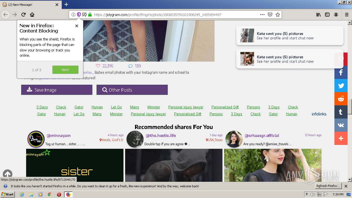Image resolution: width=352 pixels, height=198 pixels.
Task: Open the Firefox home page icon
Action: [32, 15]
